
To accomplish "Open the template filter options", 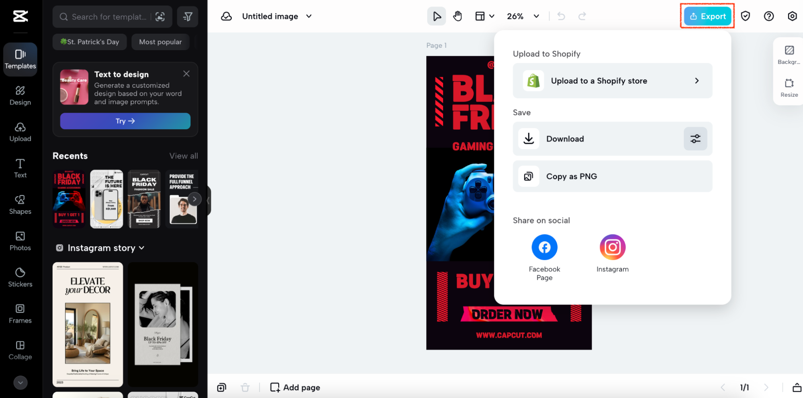I will (x=188, y=17).
